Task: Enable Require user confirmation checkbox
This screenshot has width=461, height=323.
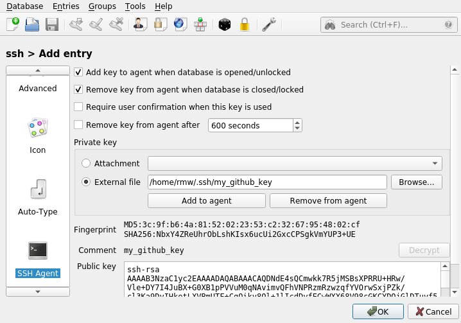Action: [78, 107]
